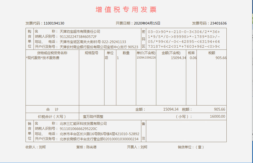Click the 数量 column header
253x163 pixels.
click(x=126, y=53)
